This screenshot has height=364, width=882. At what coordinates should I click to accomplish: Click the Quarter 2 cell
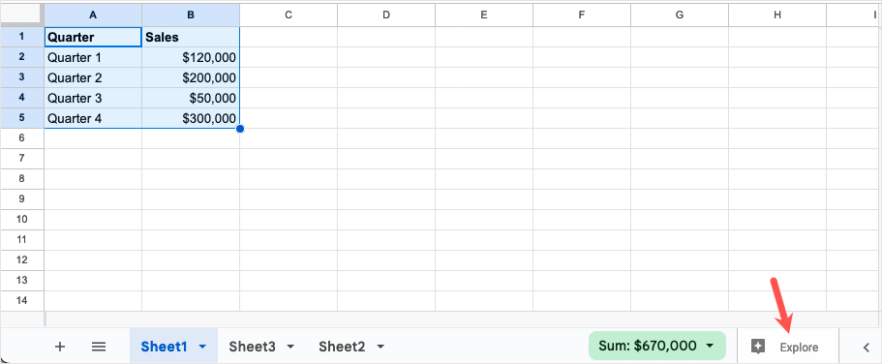pyautogui.click(x=93, y=77)
